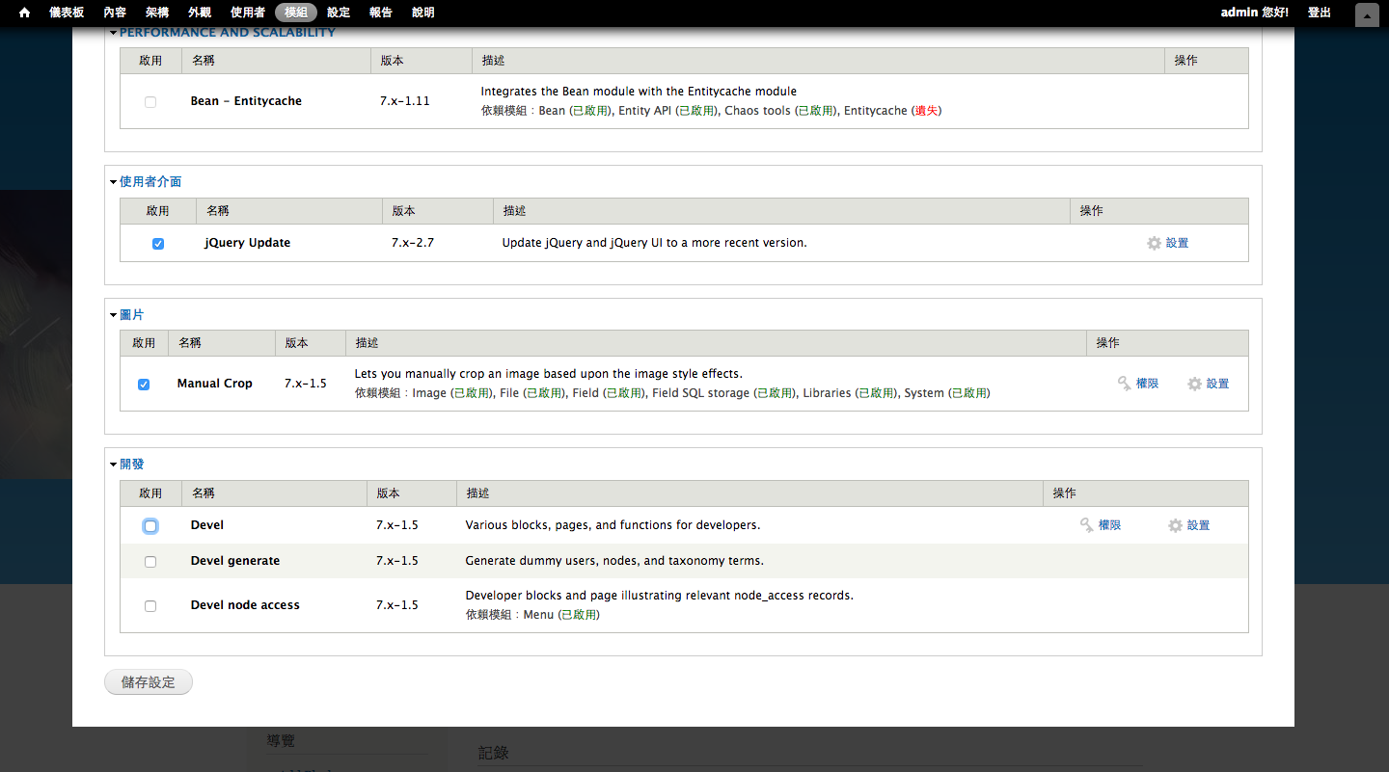1389x772 pixels.
Task: Click the 記錄 heading behind overlay
Action: click(493, 753)
